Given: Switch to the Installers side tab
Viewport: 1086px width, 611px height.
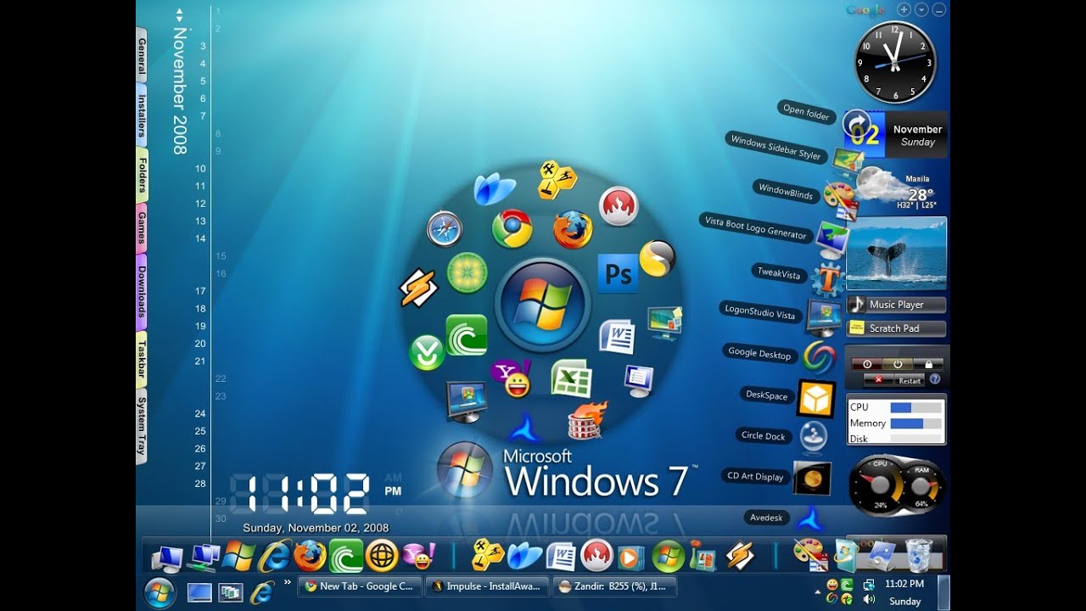Looking at the screenshot, I should pyautogui.click(x=142, y=115).
